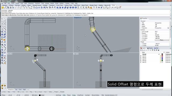The height and width of the screenshot is (96, 172).
Task: Open the Curve Tools toolbar tab
Action: [x=60, y=5]
